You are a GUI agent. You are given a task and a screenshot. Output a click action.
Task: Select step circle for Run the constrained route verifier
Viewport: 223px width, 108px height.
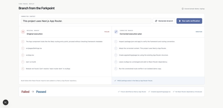pos(116,69)
